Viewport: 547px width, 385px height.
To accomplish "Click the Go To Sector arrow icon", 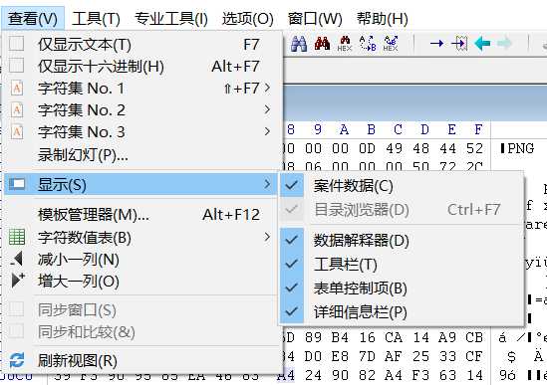I will (x=459, y=44).
